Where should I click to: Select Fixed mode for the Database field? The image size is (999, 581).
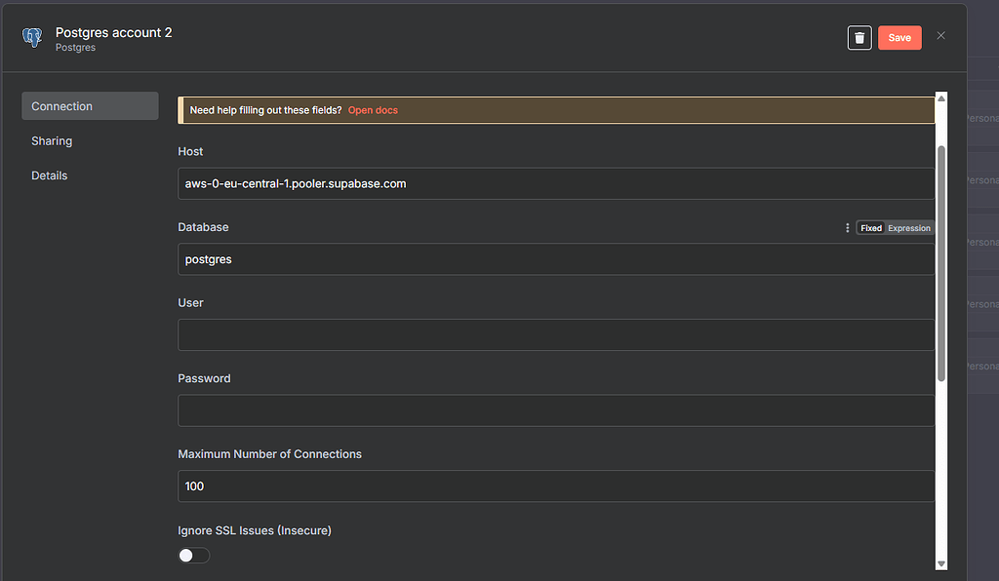pyautogui.click(x=870, y=227)
